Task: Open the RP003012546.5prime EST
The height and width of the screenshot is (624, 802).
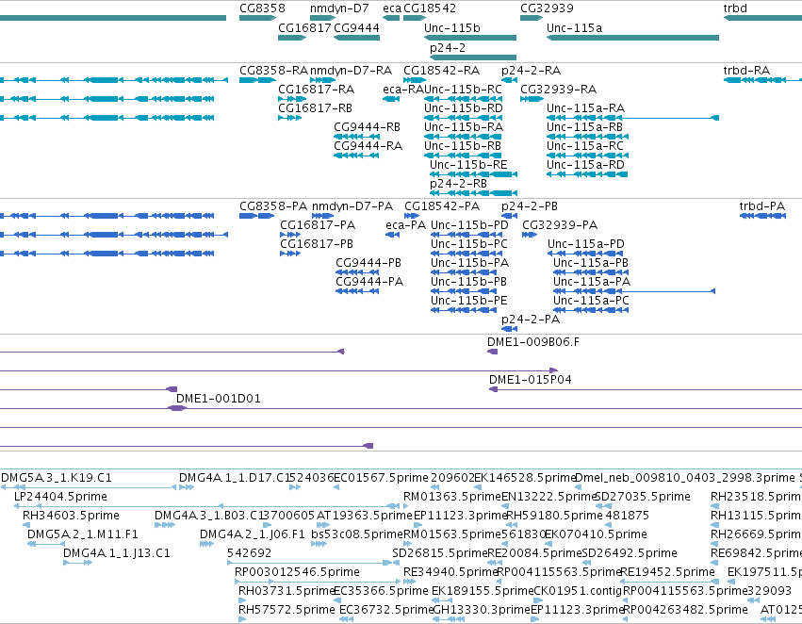Action: tap(317, 582)
